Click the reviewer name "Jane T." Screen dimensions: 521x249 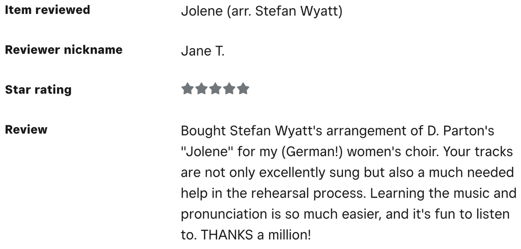click(x=203, y=51)
